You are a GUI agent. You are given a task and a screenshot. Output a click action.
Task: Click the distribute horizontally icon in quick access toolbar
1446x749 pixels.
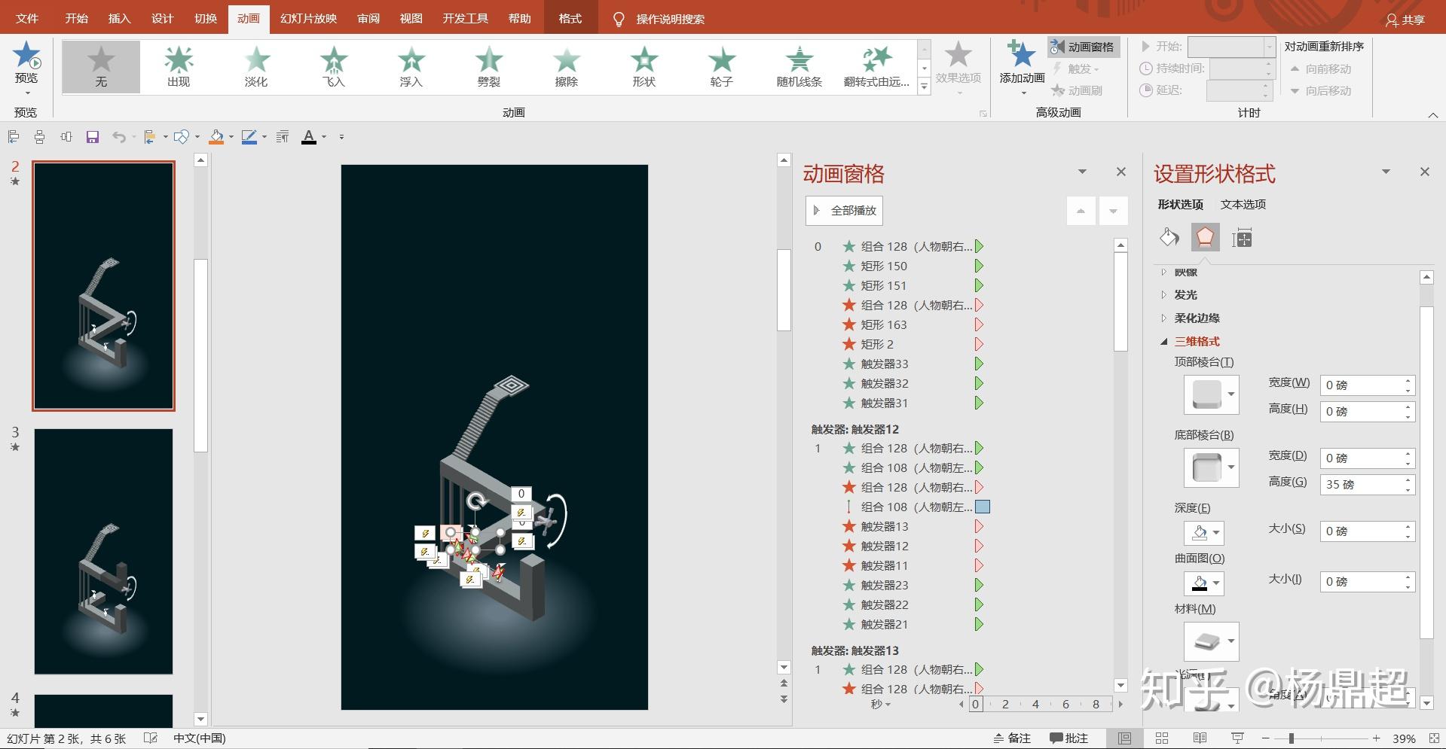[x=66, y=137]
